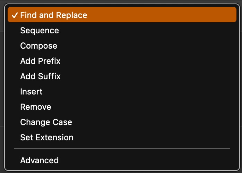Screen dimensions: 242x173
Task: Select Insert from the list
Action: (x=32, y=92)
